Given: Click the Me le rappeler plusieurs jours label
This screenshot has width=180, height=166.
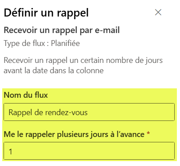Looking at the screenshot, I should pos(74,134).
